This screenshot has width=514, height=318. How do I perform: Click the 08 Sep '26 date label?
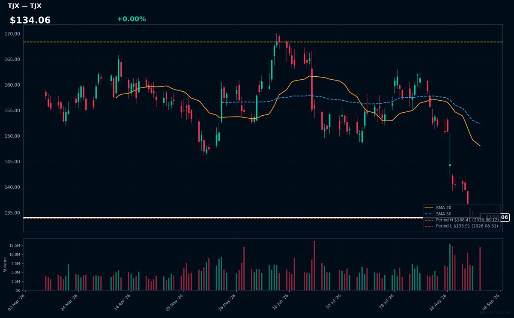[491, 302]
